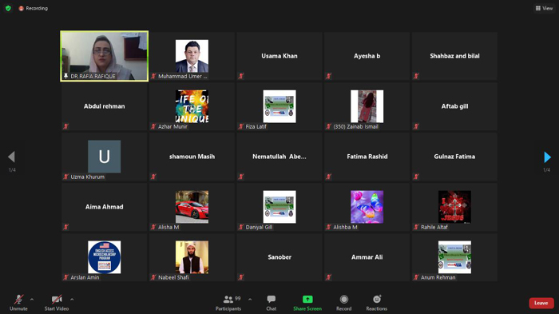
Task: Click muted mic icon on Sanober
Action: click(241, 277)
